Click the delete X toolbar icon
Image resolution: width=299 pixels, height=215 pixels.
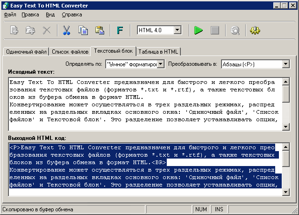(x=47, y=30)
